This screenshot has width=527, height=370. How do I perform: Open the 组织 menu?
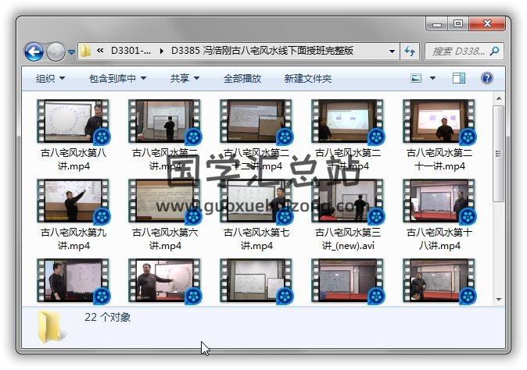pos(50,78)
